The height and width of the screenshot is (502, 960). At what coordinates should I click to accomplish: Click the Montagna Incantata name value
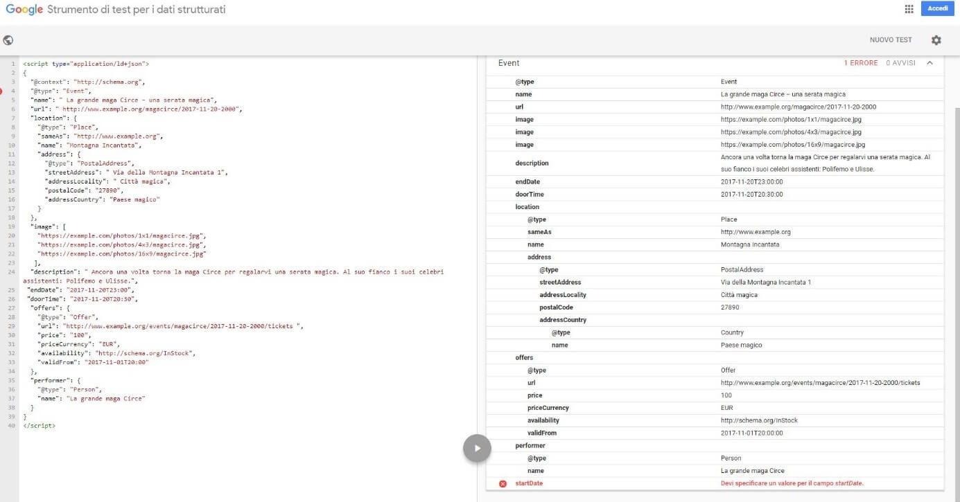tap(750, 244)
